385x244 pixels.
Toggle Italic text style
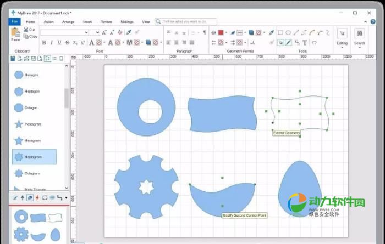(x=51, y=42)
